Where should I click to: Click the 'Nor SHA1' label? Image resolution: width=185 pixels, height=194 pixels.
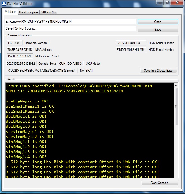tap(86, 71)
